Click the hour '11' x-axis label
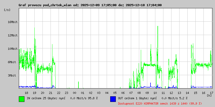Image resolution: width=215 pixels, height=107 pixels. [163, 93]
